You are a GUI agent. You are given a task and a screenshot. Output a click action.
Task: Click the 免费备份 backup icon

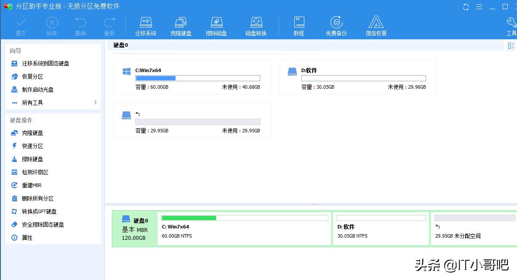[336, 25]
